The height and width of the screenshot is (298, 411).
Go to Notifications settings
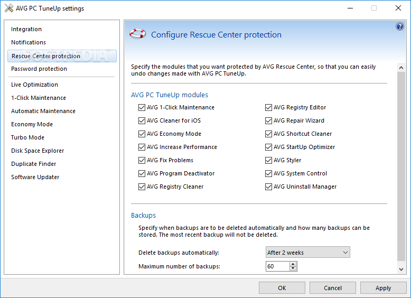click(x=29, y=42)
